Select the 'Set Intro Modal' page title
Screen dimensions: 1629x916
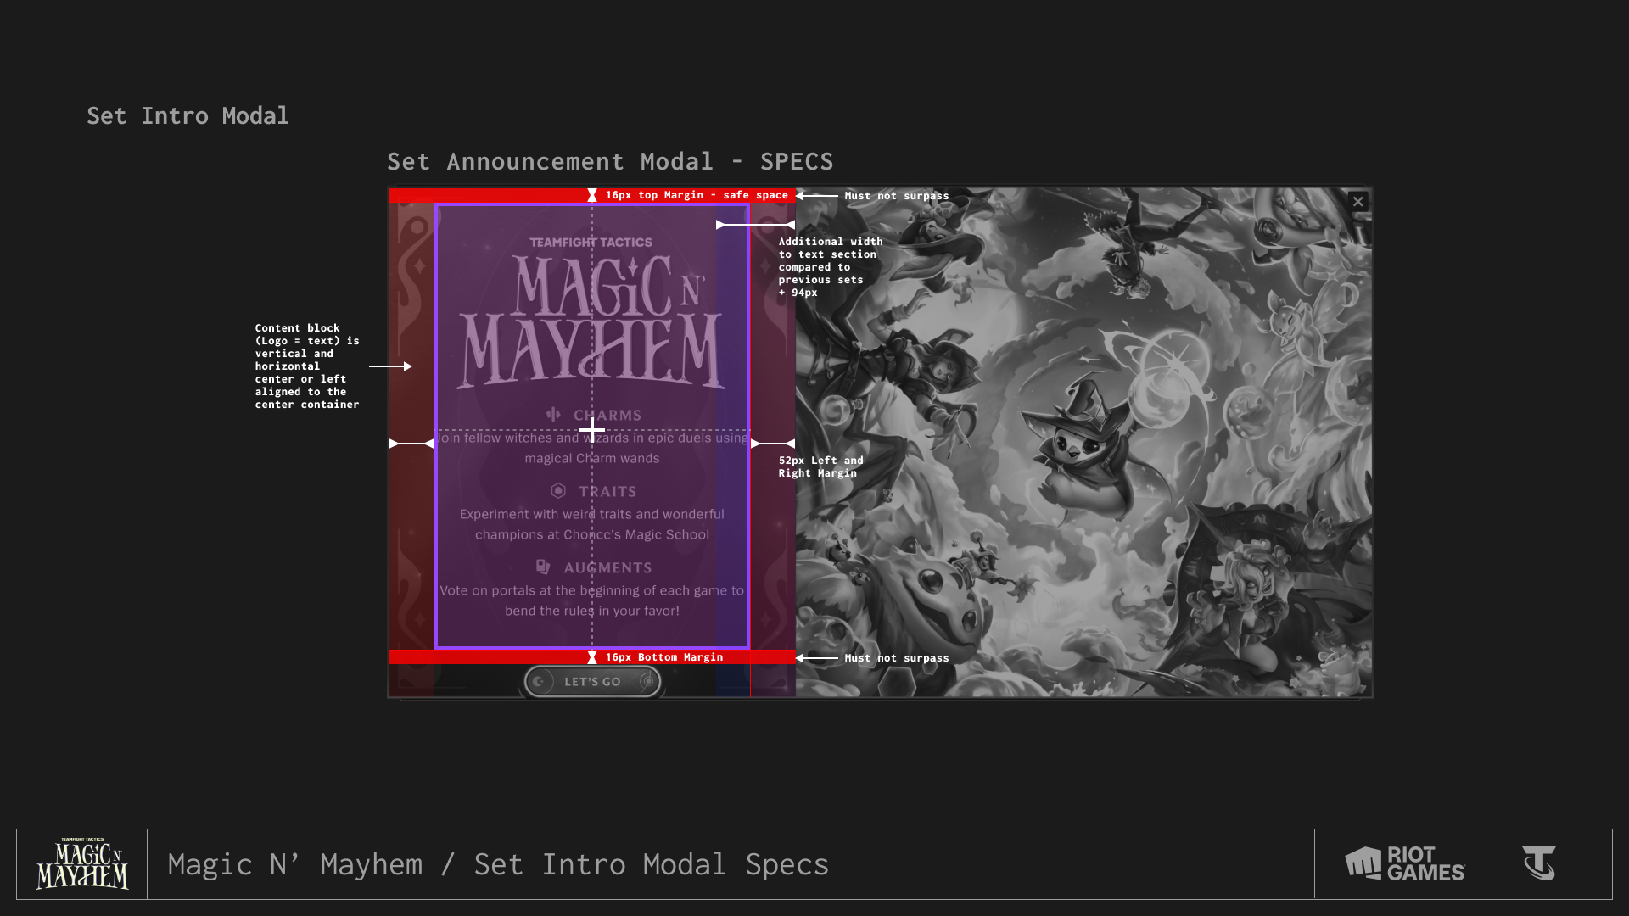click(x=188, y=116)
